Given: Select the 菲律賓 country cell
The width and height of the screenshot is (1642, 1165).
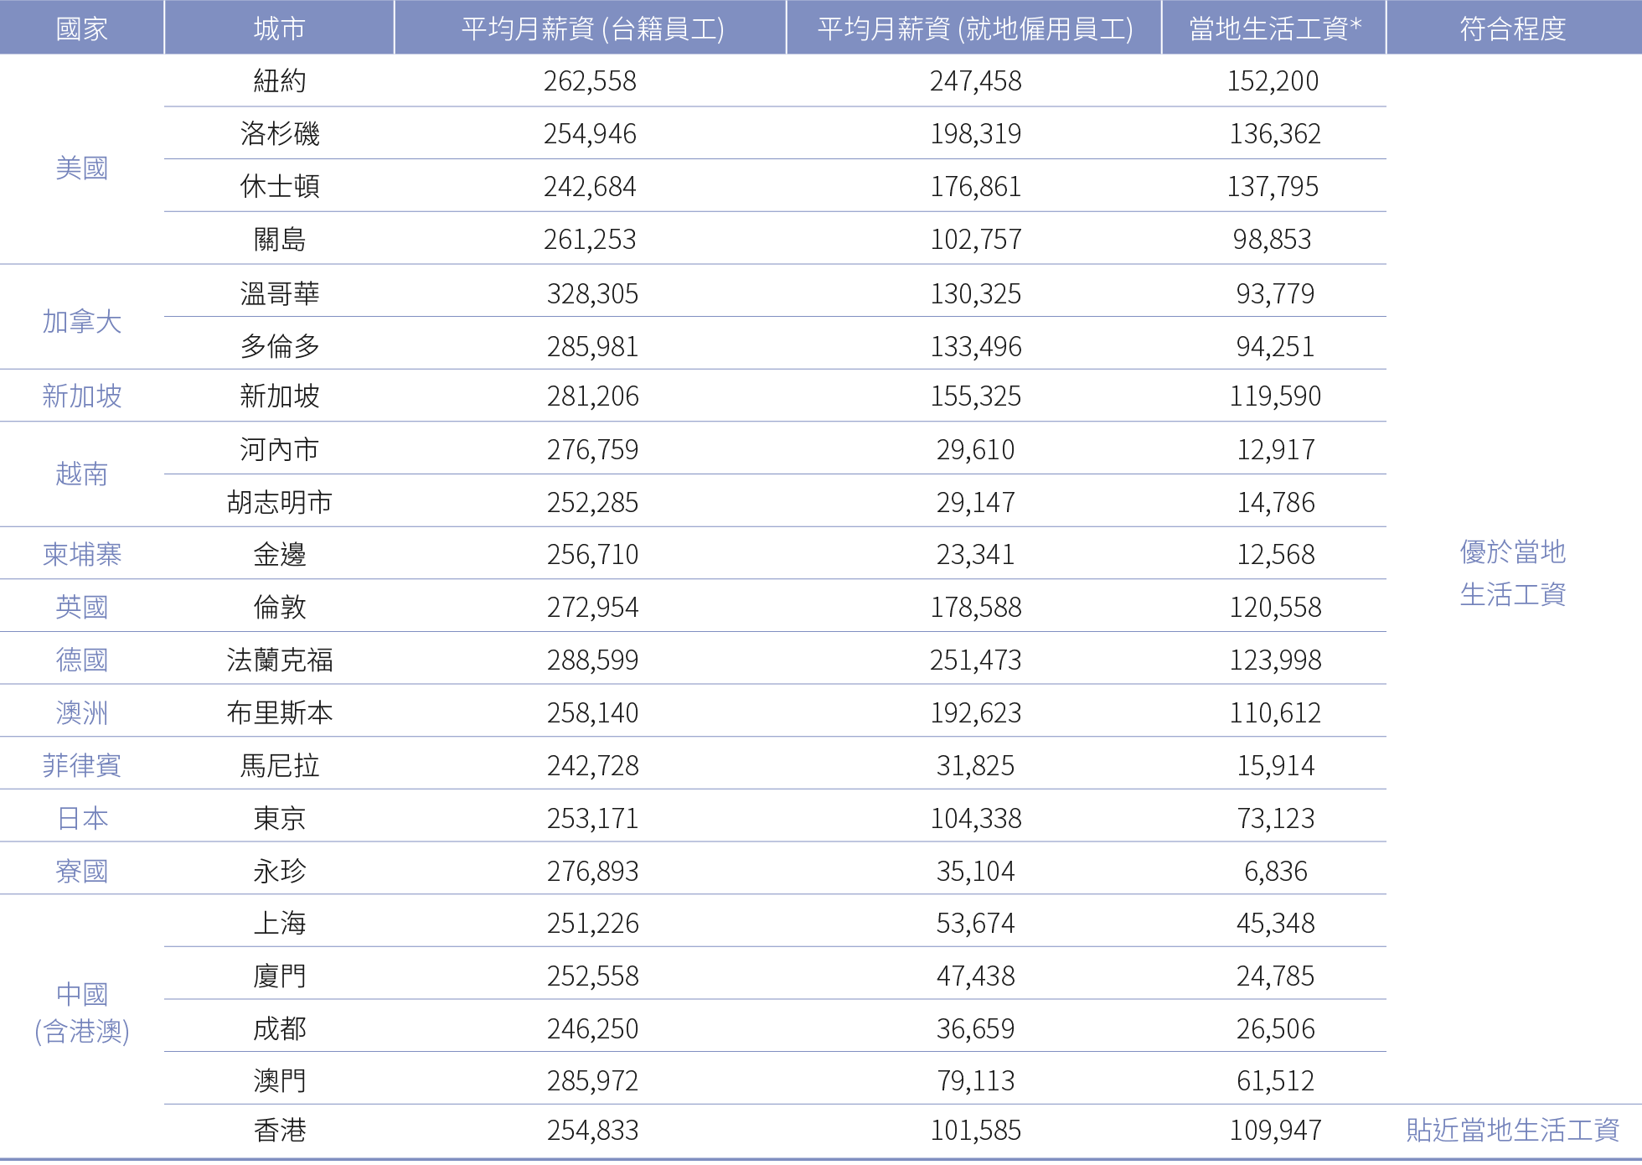Looking at the screenshot, I should (81, 765).
